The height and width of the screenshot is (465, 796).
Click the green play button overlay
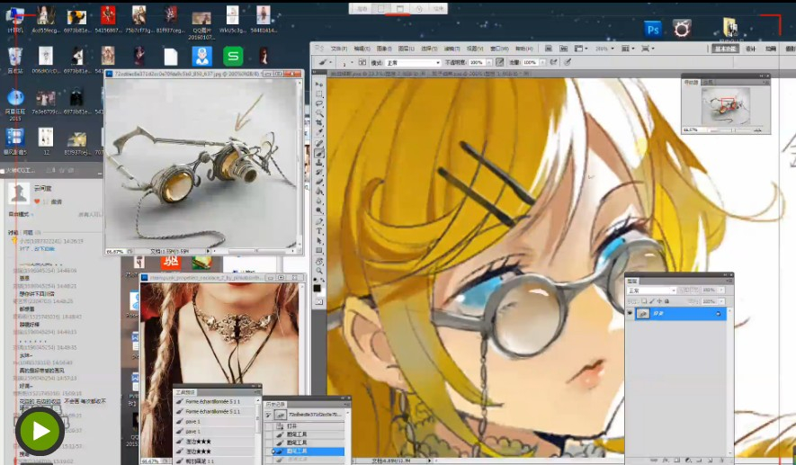click(x=40, y=431)
